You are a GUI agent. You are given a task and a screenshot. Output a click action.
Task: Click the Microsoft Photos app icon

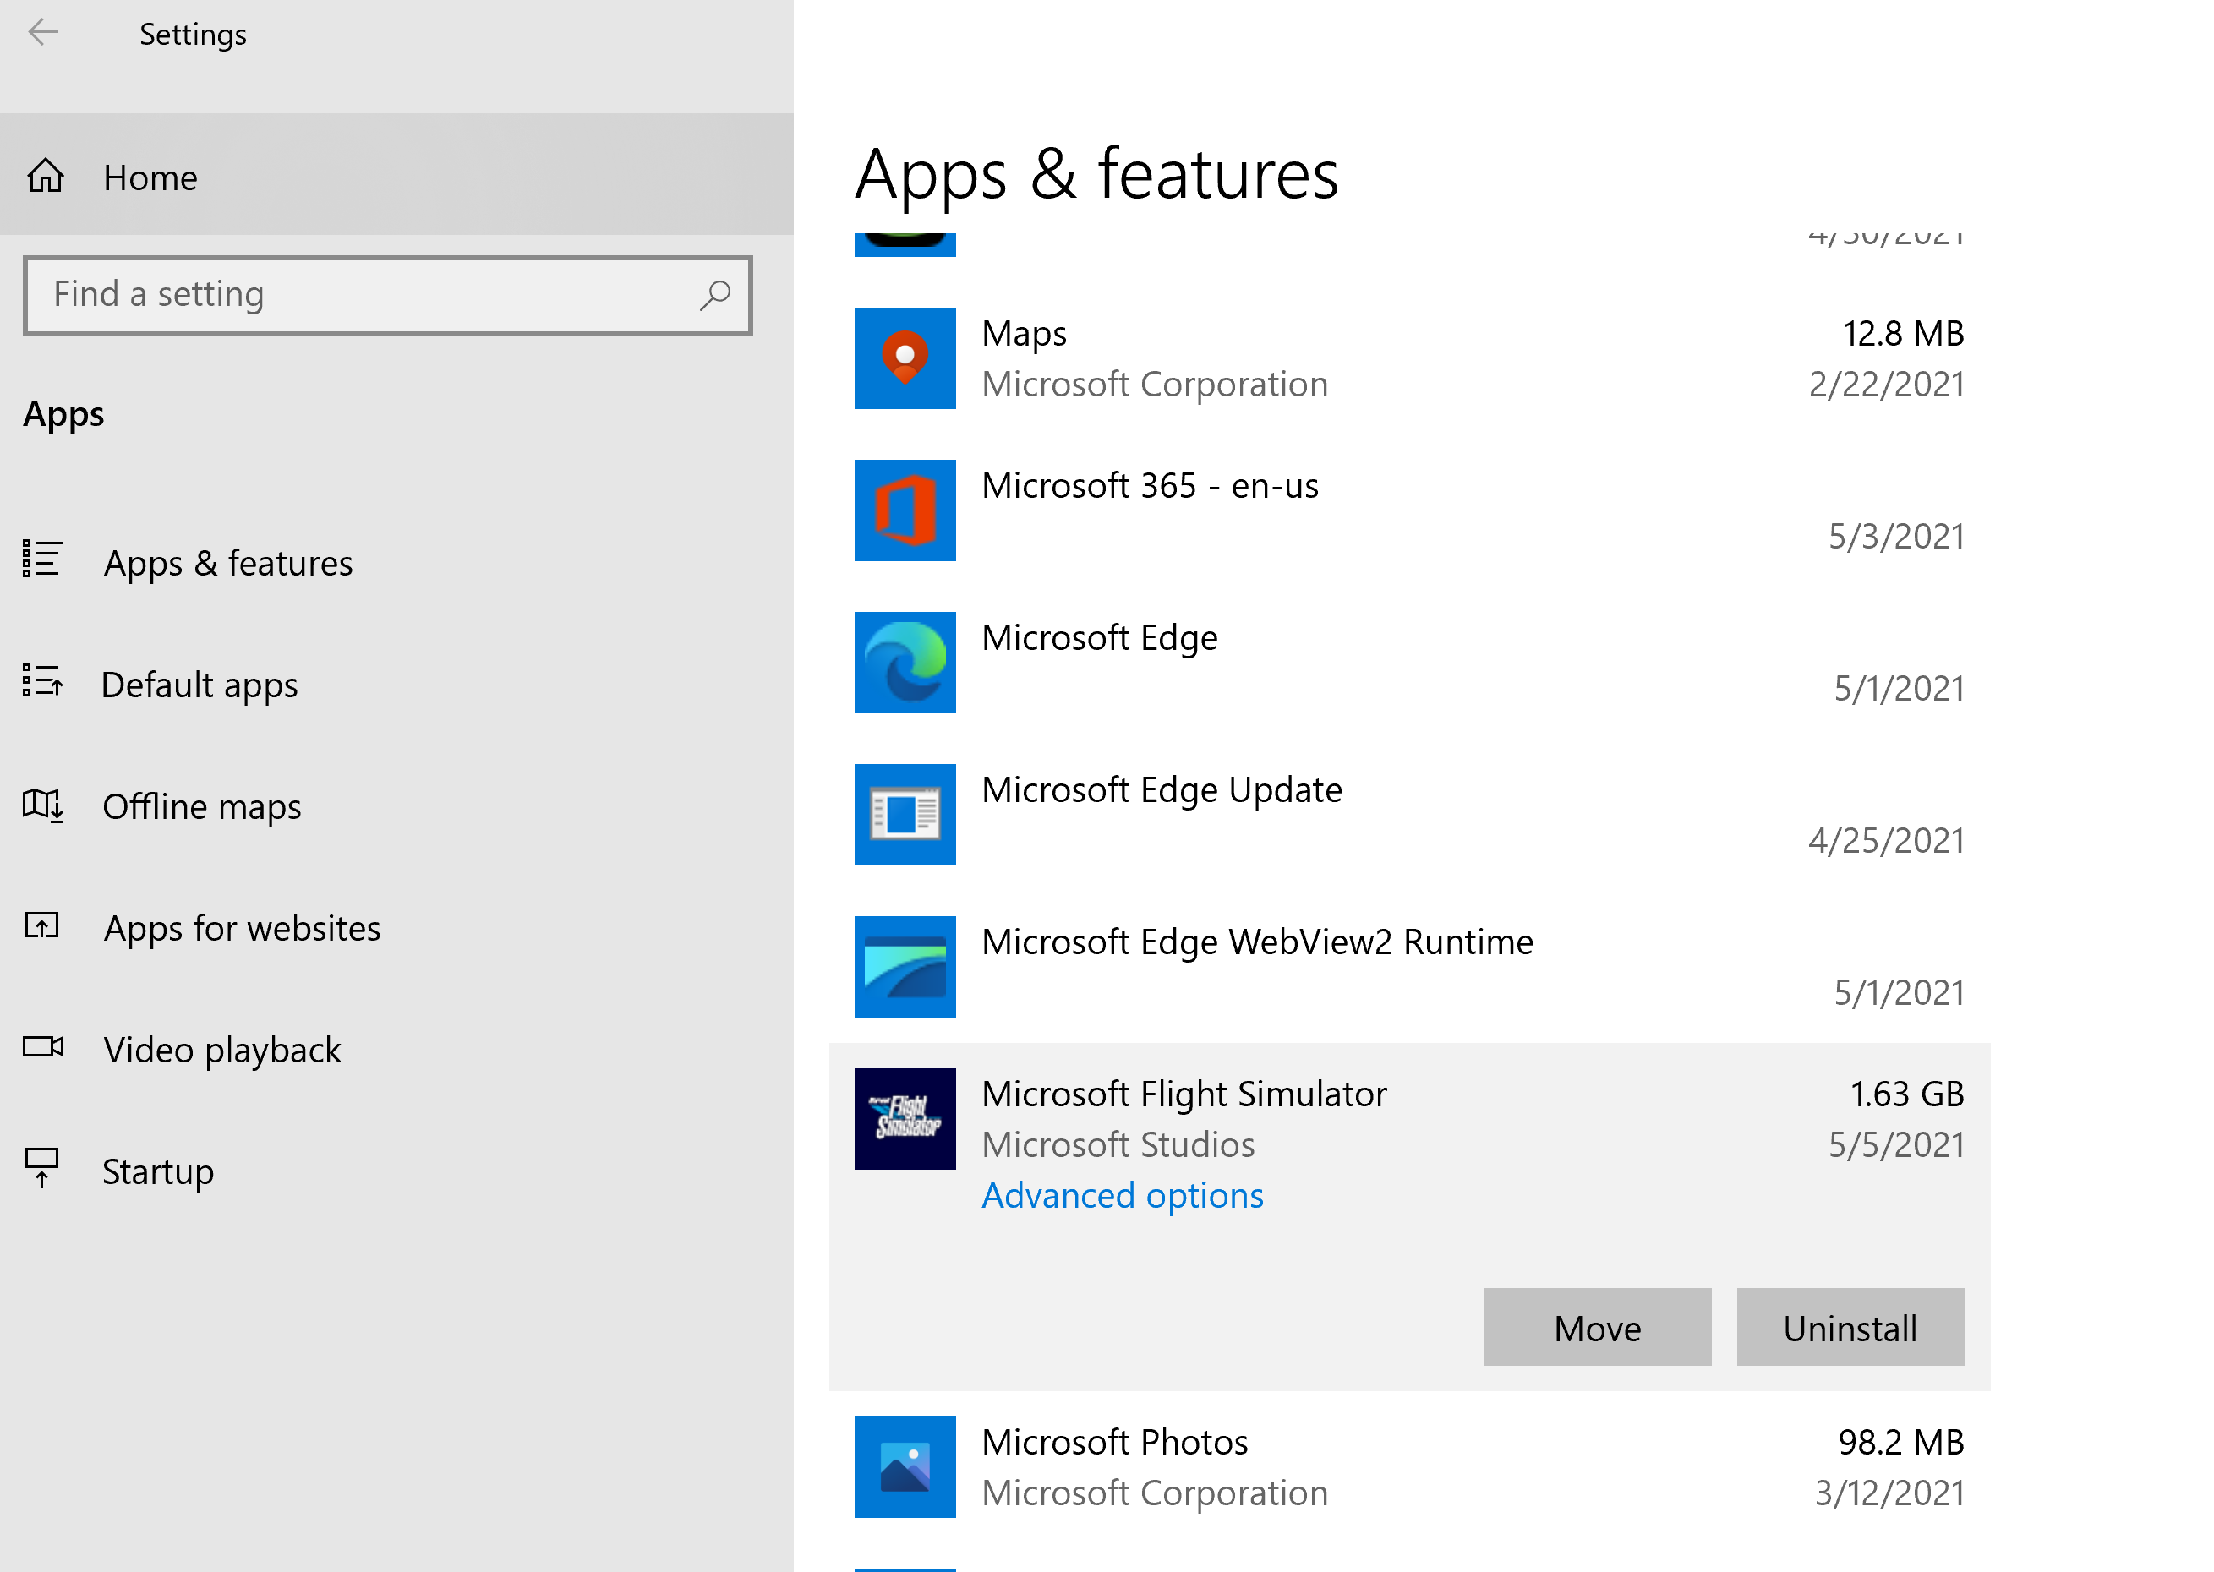tap(905, 1466)
